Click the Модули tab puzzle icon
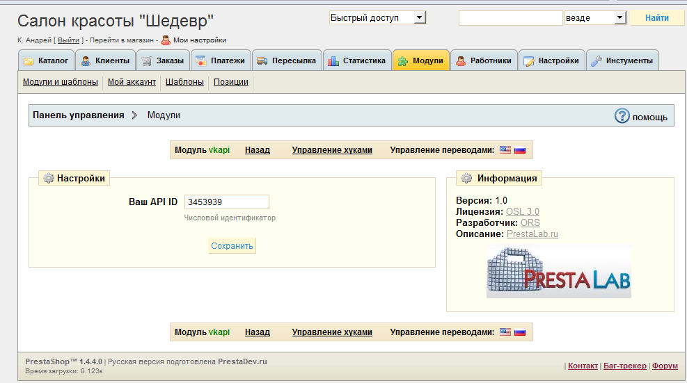The width and height of the screenshot is (687, 383). pyautogui.click(x=403, y=61)
